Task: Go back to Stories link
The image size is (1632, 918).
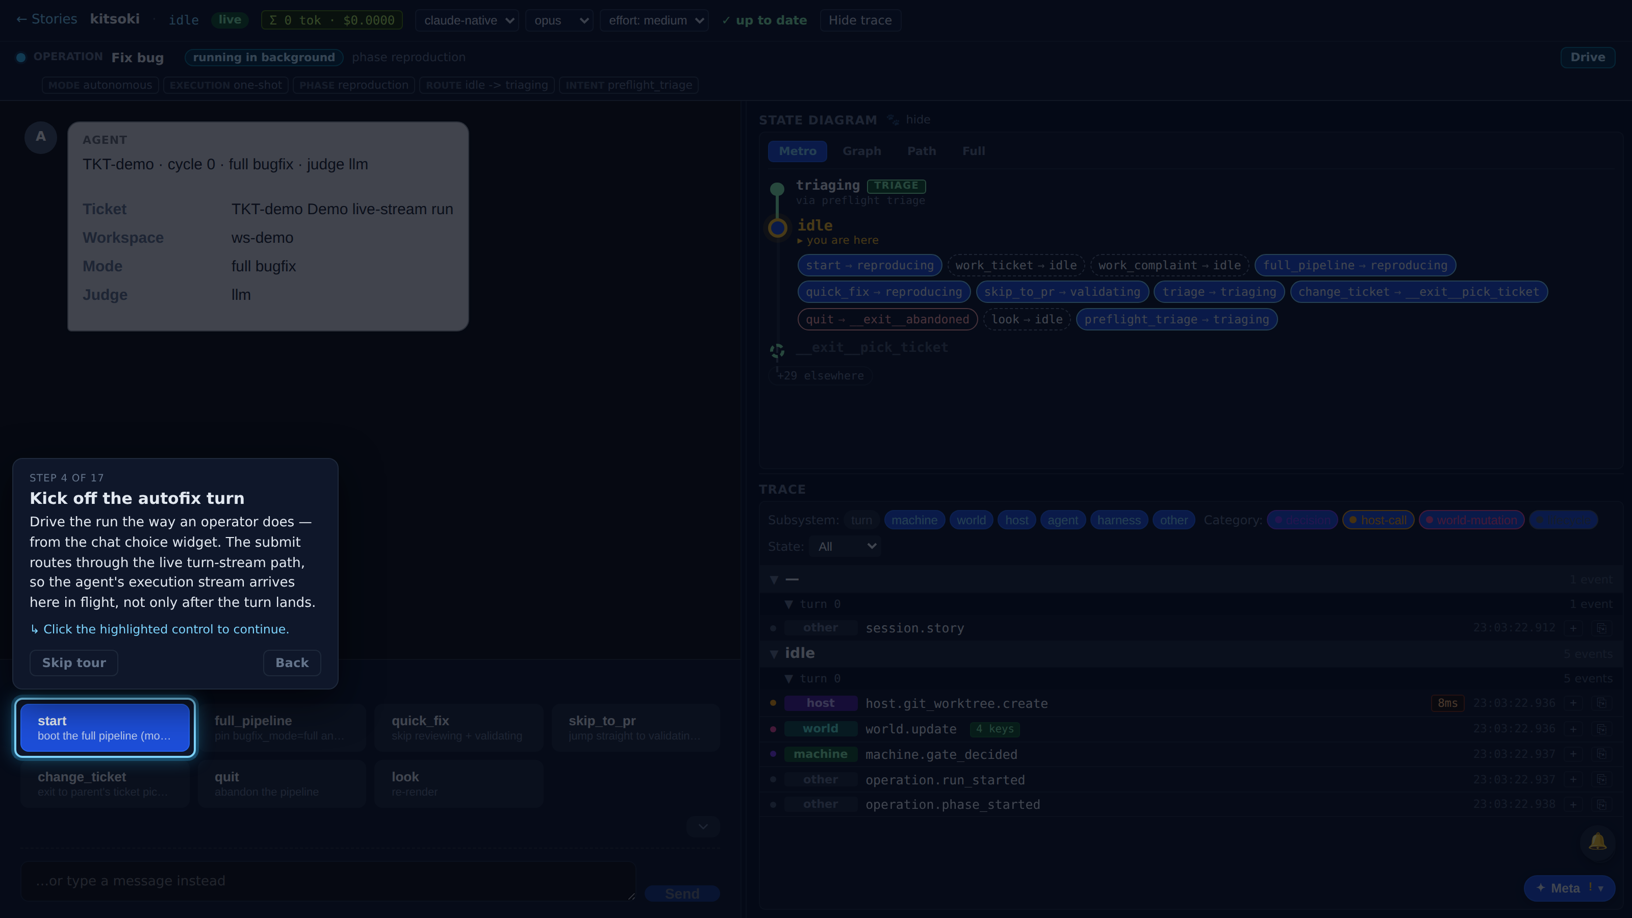Action: point(46,19)
